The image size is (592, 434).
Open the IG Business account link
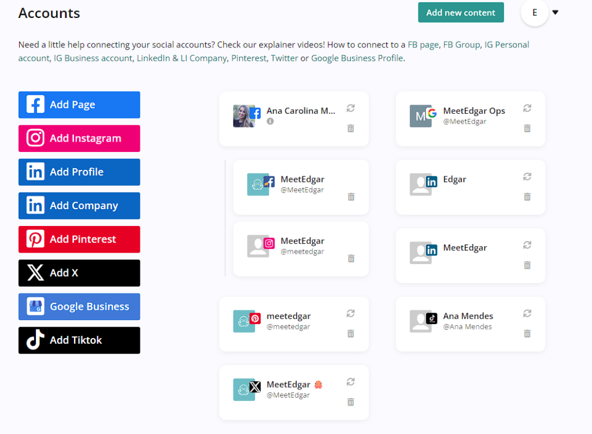(93, 58)
